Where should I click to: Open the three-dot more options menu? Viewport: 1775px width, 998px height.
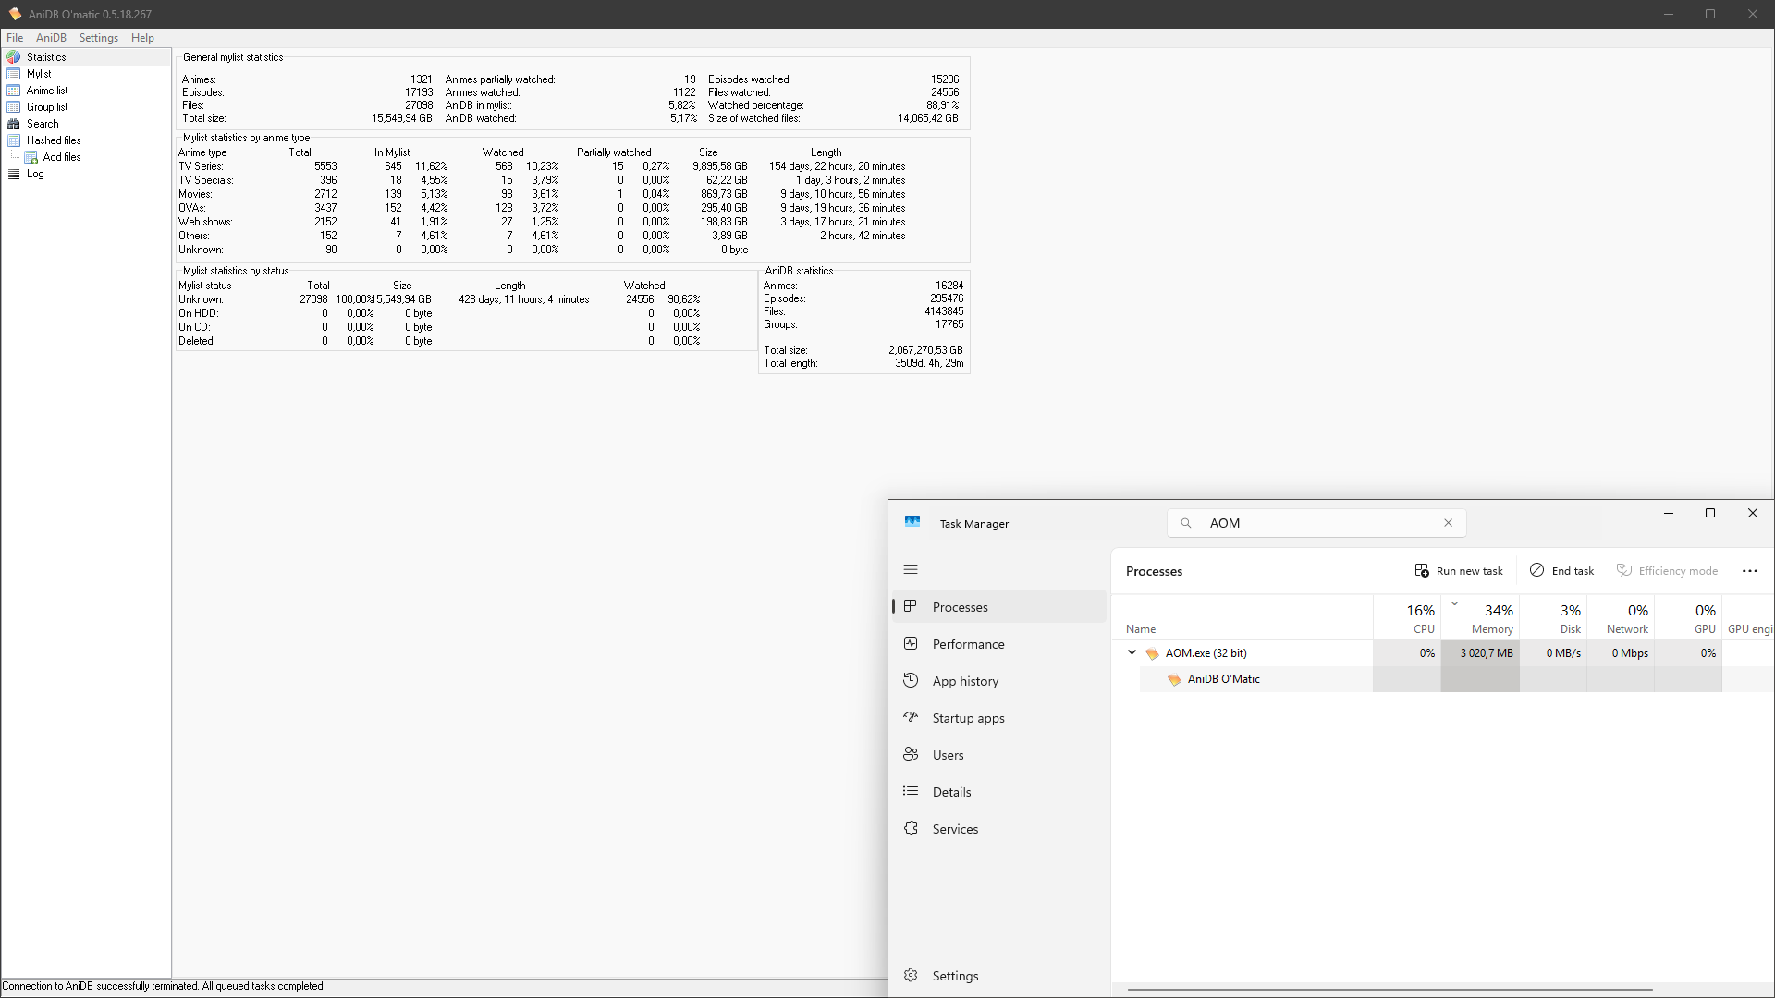1750,571
